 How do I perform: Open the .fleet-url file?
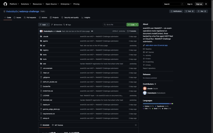[46, 73]
